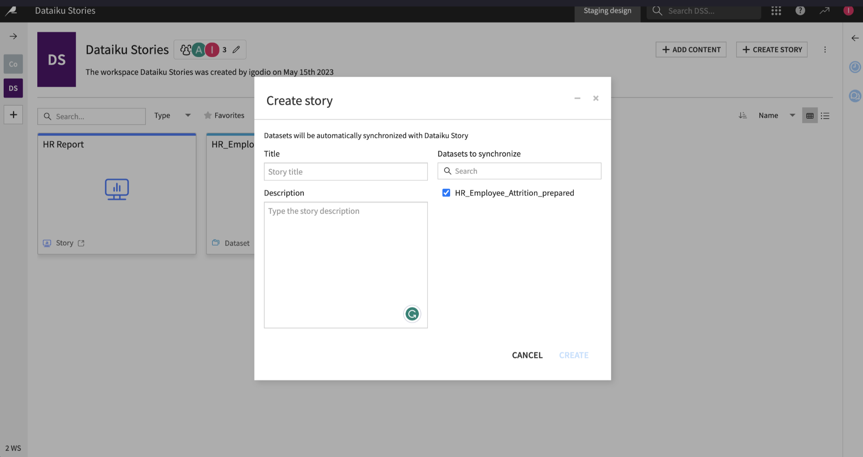The height and width of the screenshot is (457, 863).
Task: Click the Story title input field
Action: (346, 172)
